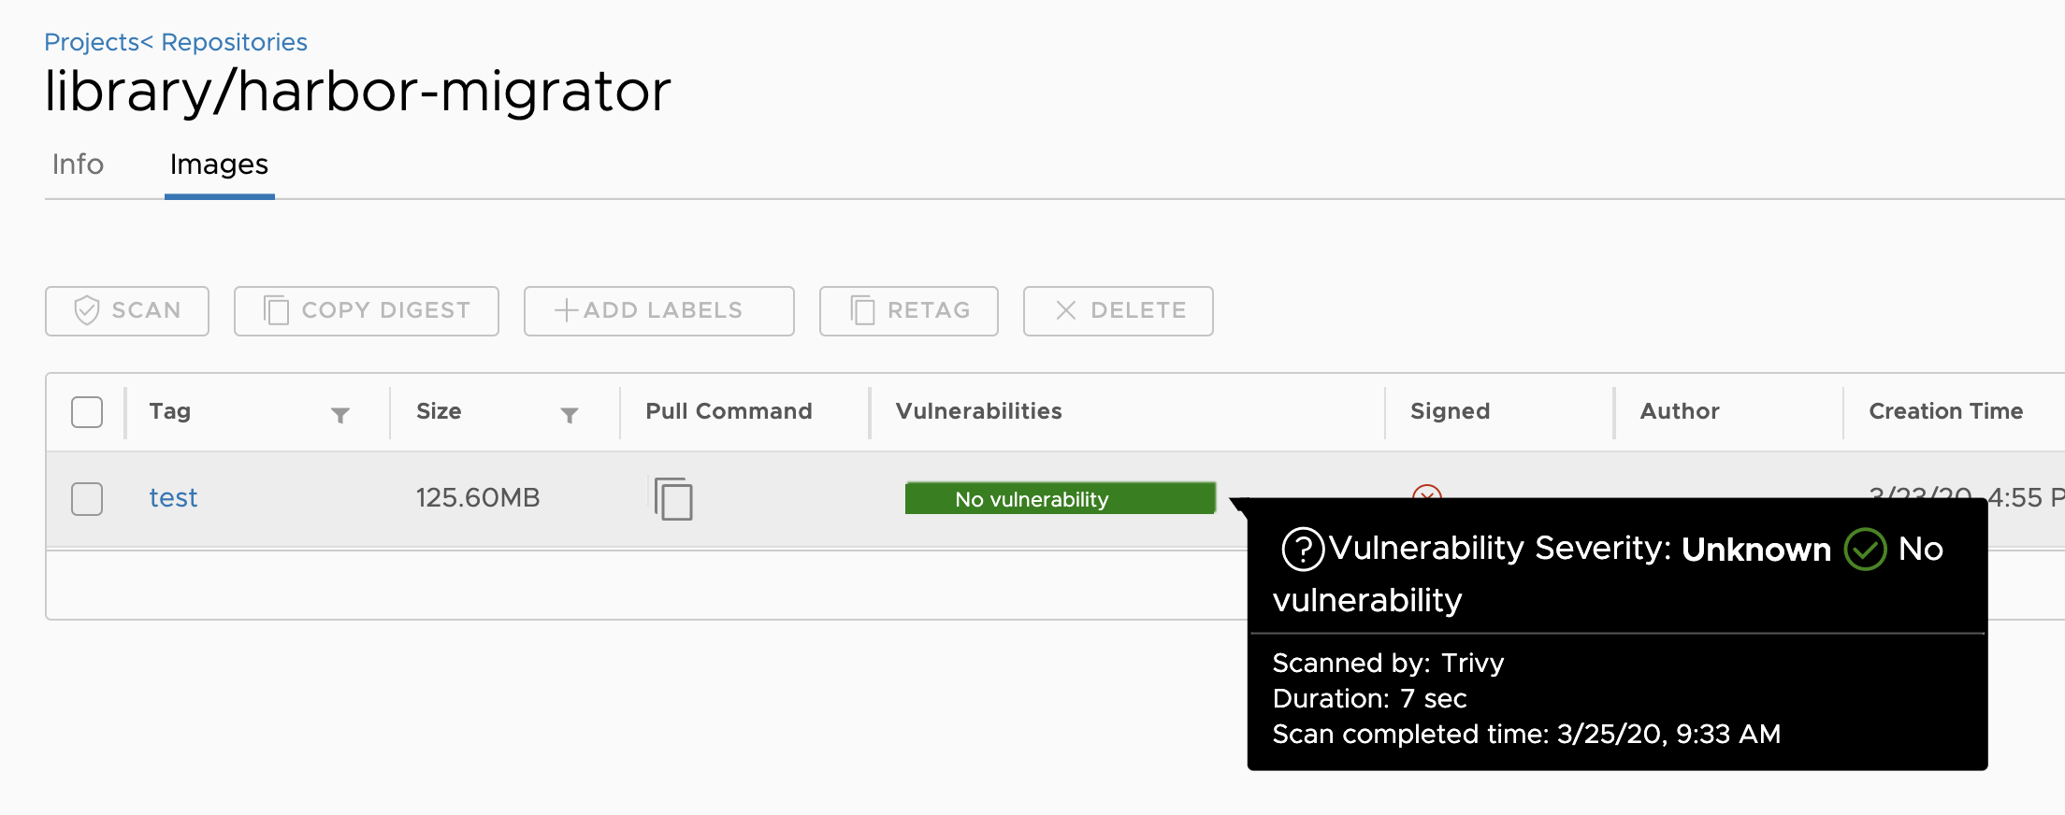Click the Creation Time column header
Screen dimensions: 2065x815
click(x=1945, y=411)
